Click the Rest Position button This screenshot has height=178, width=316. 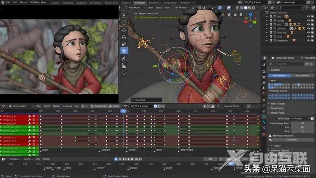(x=302, y=75)
